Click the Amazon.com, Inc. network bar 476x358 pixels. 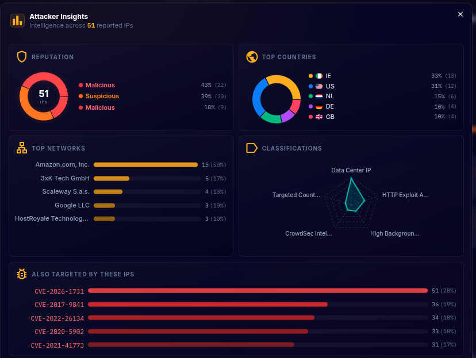click(x=145, y=164)
